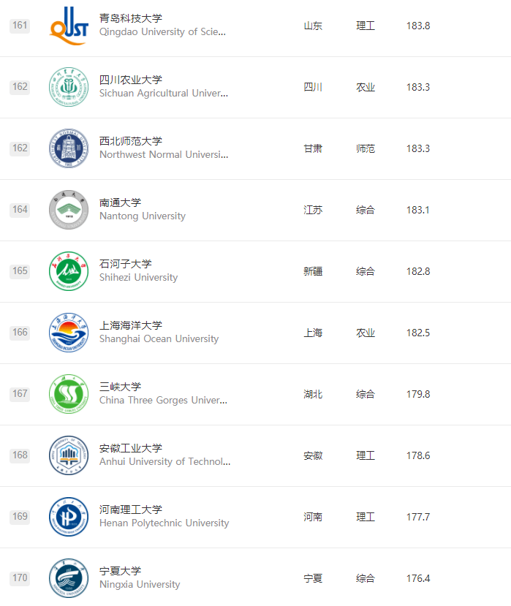Viewport: 511px width, 606px height.
Task: Click rank badge 167
Action: (x=20, y=394)
